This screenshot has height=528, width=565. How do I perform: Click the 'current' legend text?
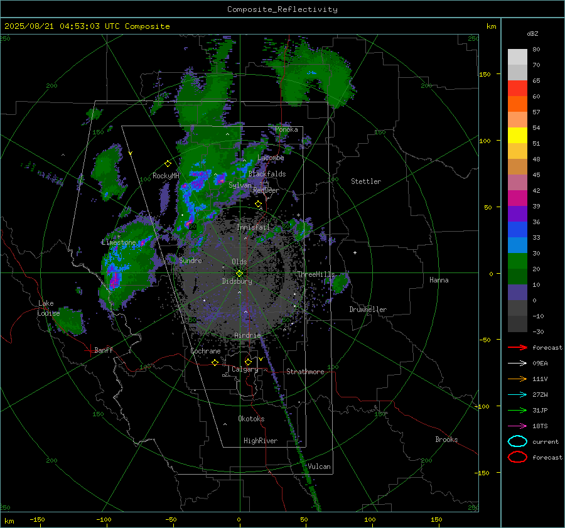click(x=546, y=442)
